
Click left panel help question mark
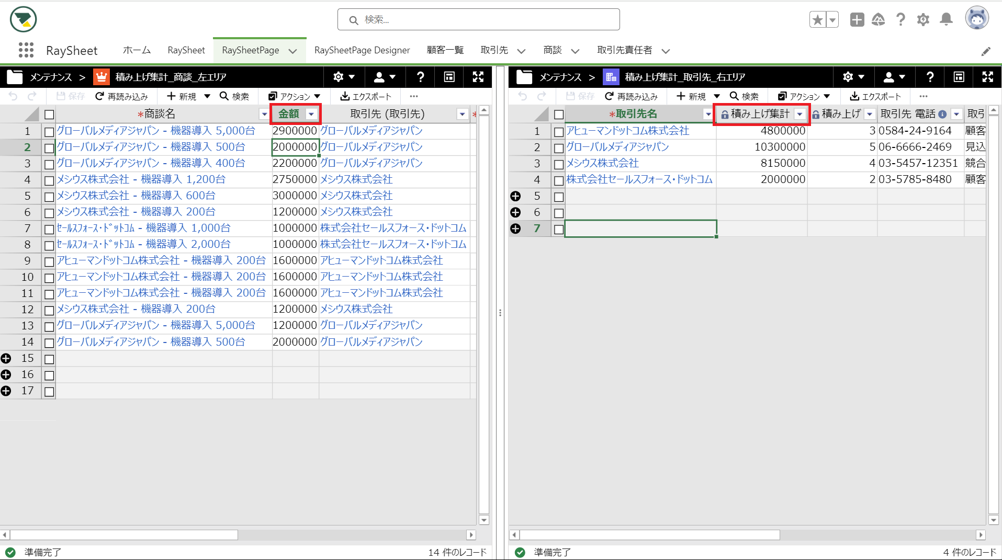tap(420, 77)
